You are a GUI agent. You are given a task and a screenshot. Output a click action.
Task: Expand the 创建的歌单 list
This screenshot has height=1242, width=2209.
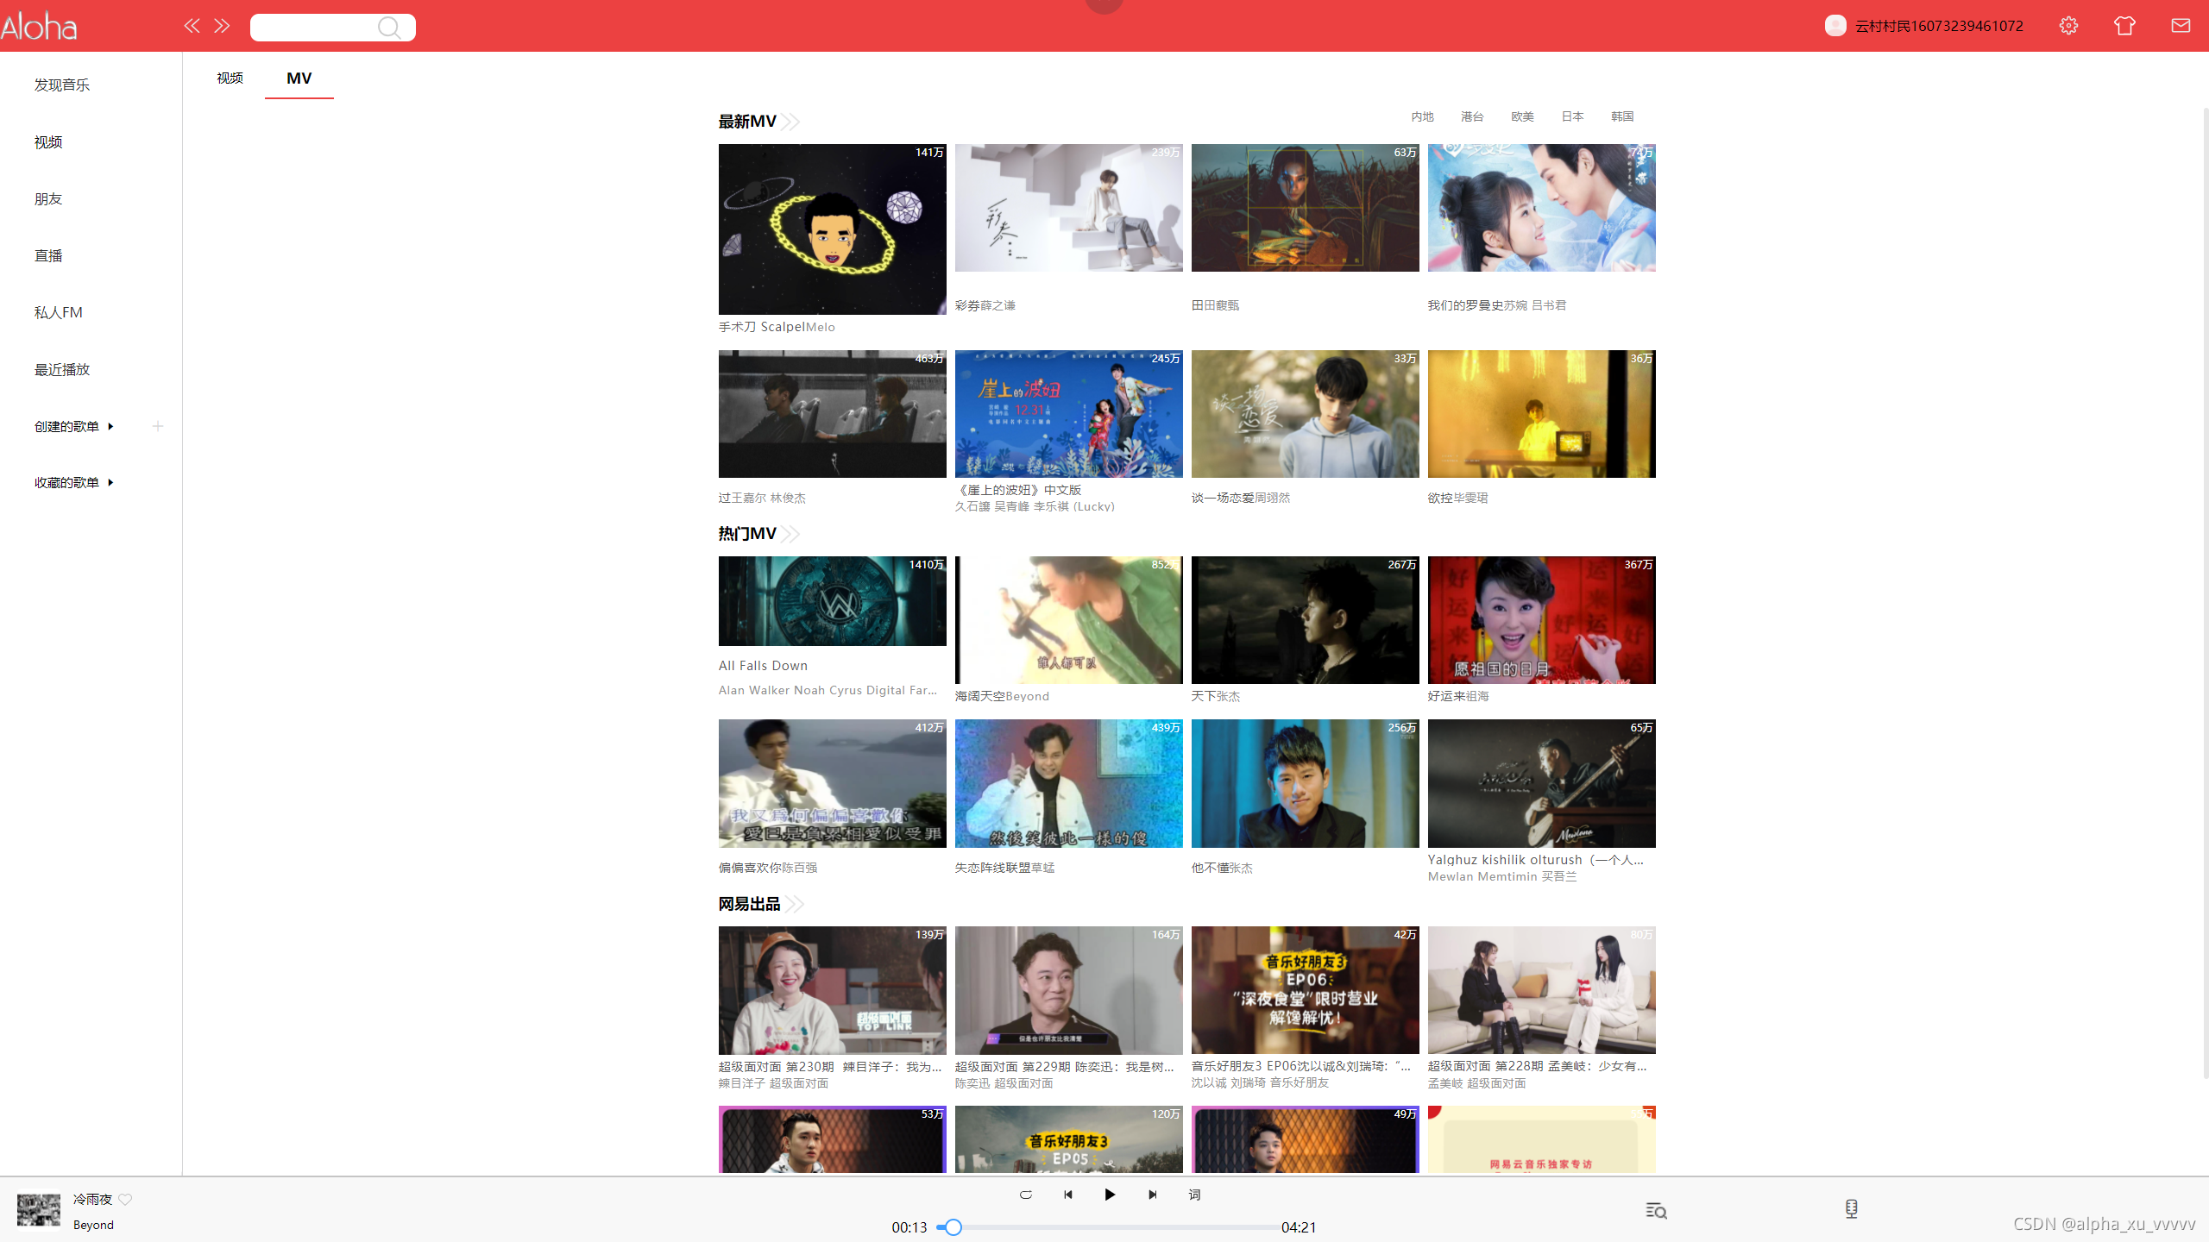(x=110, y=426)
